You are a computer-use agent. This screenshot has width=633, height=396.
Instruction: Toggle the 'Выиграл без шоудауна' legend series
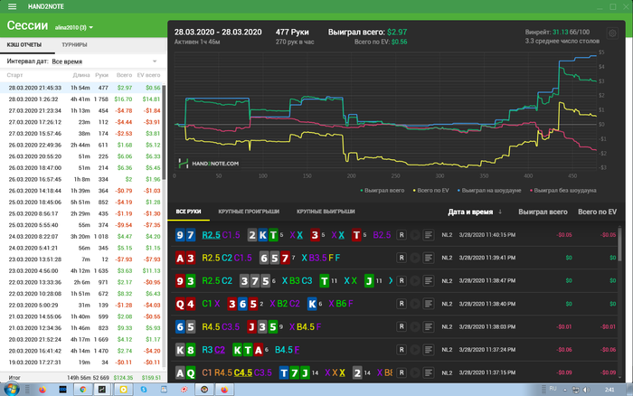[563, 191]
